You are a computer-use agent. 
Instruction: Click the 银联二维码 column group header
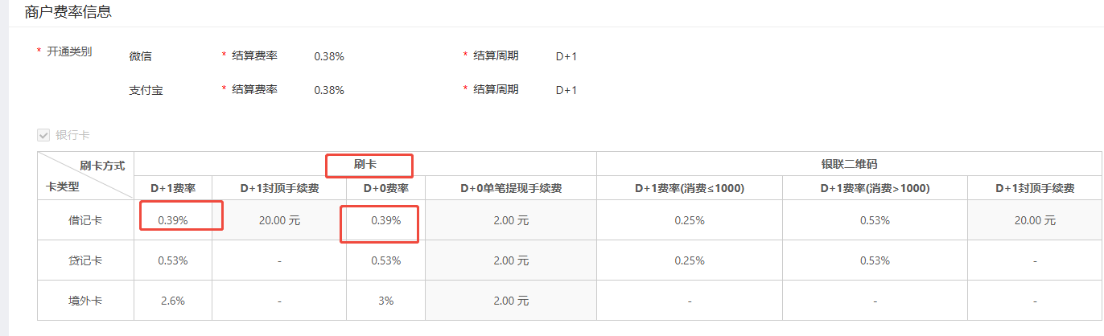[x=849, y=164]
